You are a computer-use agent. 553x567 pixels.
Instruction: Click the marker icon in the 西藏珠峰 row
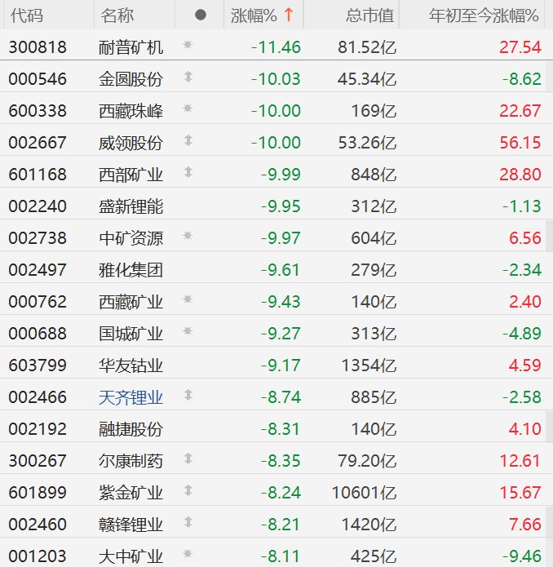(x=188, y=109)
